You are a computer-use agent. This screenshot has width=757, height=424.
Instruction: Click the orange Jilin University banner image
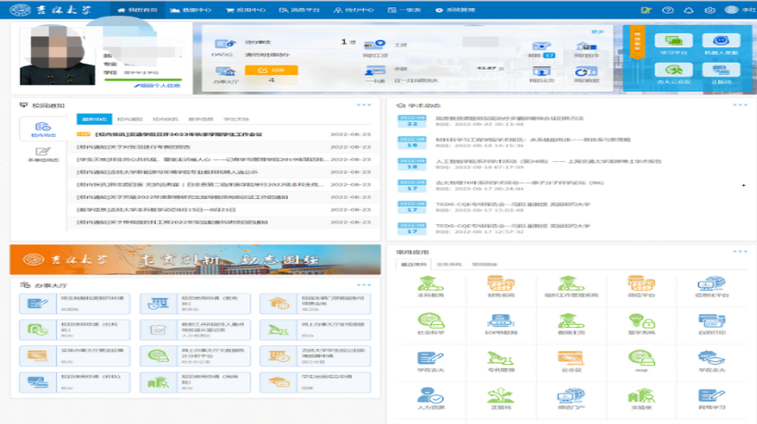(195, 259)
